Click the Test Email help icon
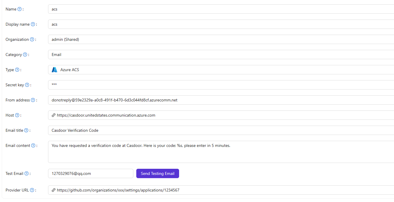This screenshot has height=202, width=394. (26, 173)
